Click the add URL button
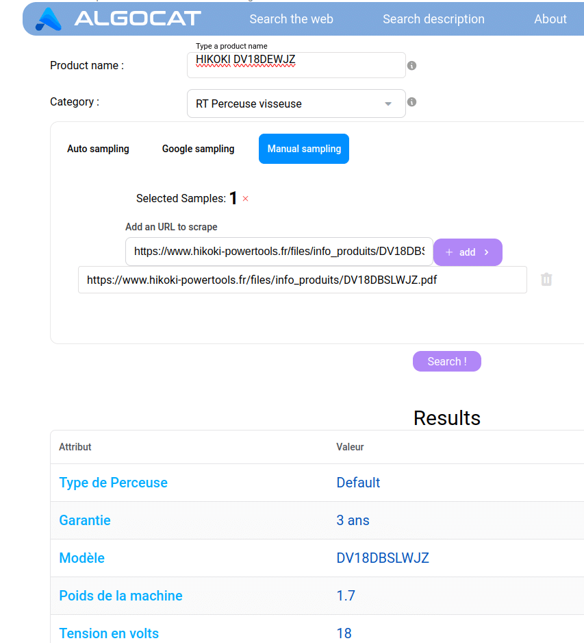The width and height of the screenshot is (584, 643). tap(468, 252)
